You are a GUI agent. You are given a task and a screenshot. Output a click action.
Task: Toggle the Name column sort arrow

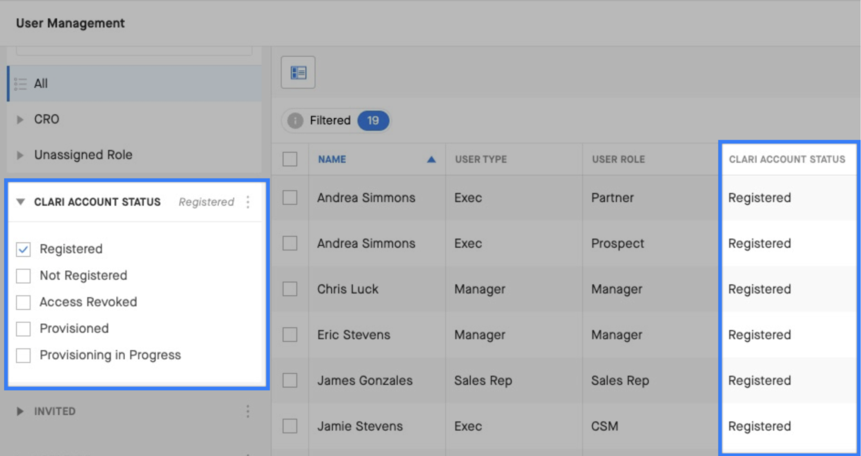[x=431, y=159]
